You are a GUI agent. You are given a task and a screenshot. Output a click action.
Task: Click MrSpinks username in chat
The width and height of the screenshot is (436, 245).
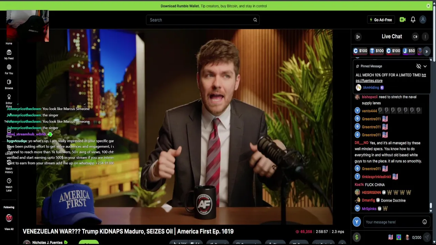[369, 209]
